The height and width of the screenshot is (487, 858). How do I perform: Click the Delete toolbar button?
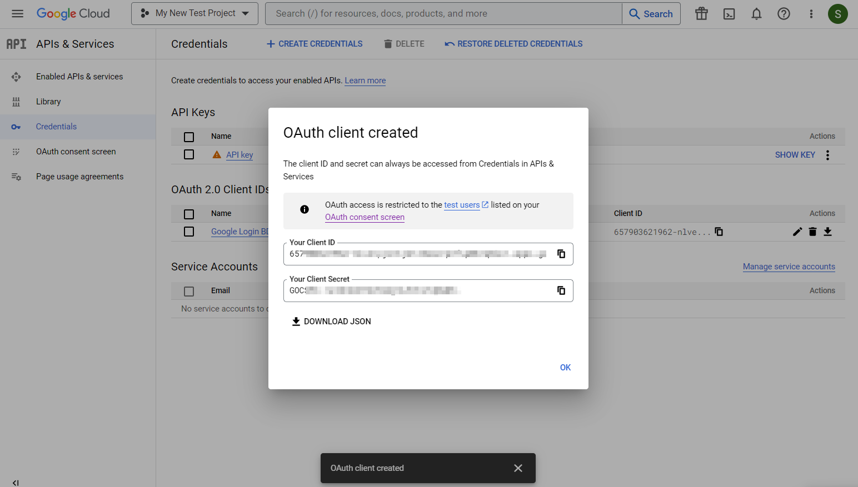tap(404, 44)
